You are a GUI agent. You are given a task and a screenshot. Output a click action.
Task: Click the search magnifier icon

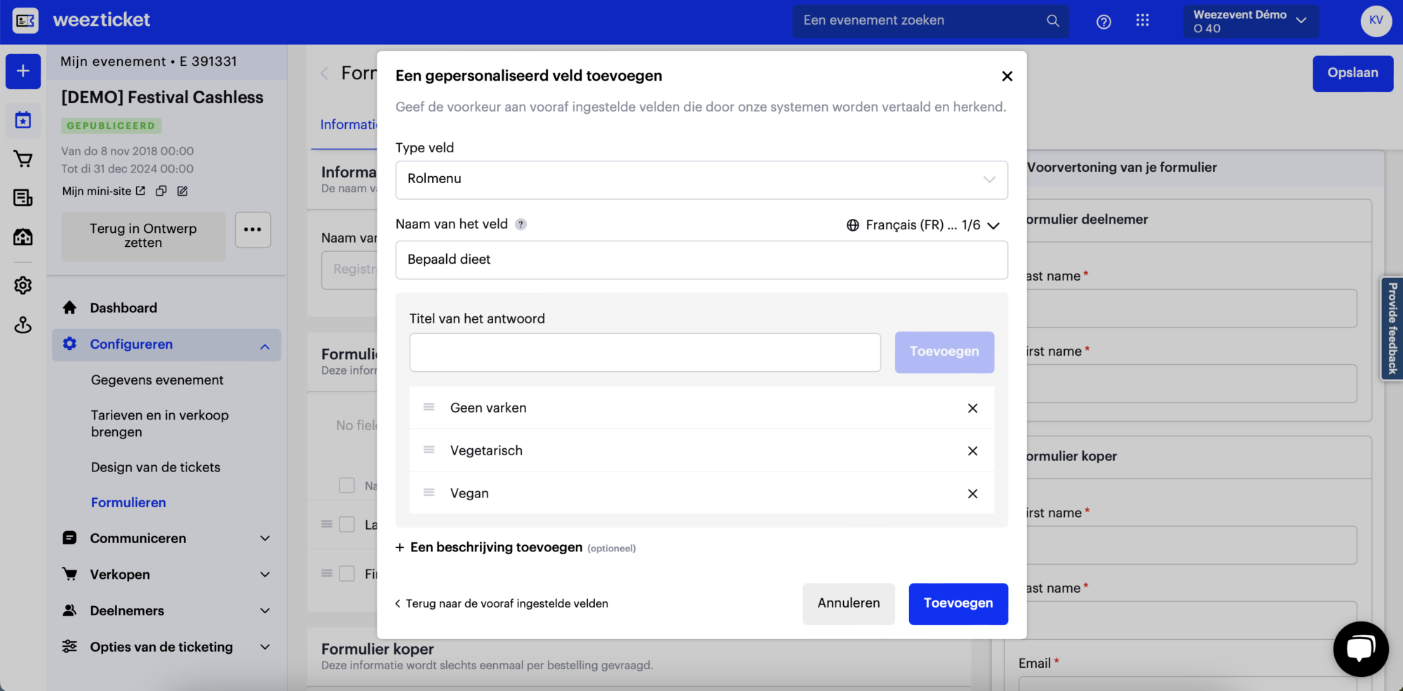1052,21
